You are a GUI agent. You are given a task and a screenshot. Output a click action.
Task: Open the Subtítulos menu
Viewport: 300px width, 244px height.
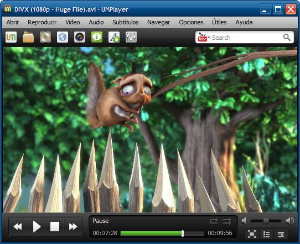[x=126, y=22]
